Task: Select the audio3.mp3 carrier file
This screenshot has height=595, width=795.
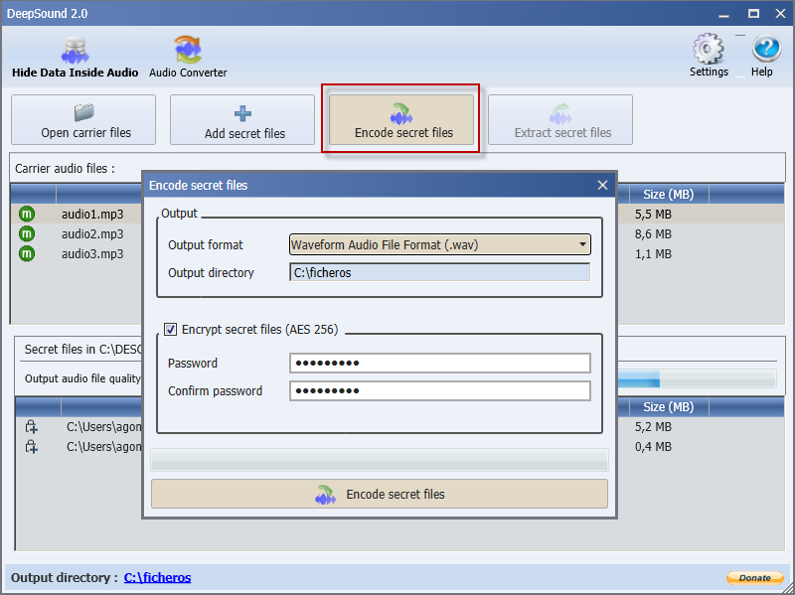Action: coord(92,254)
